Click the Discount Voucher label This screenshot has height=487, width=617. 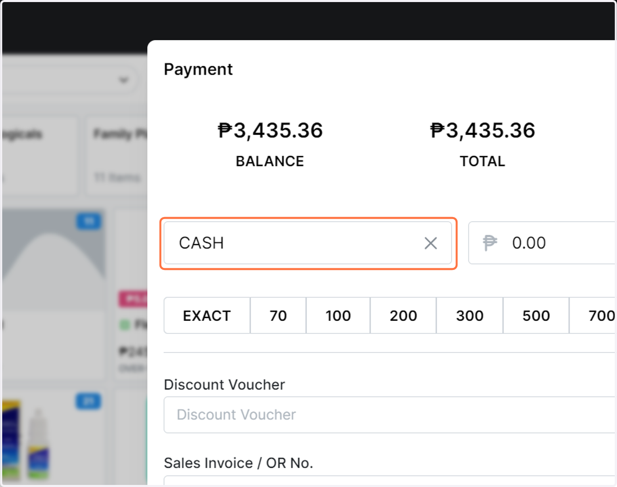pyautogui.click(x=224, y=385)
